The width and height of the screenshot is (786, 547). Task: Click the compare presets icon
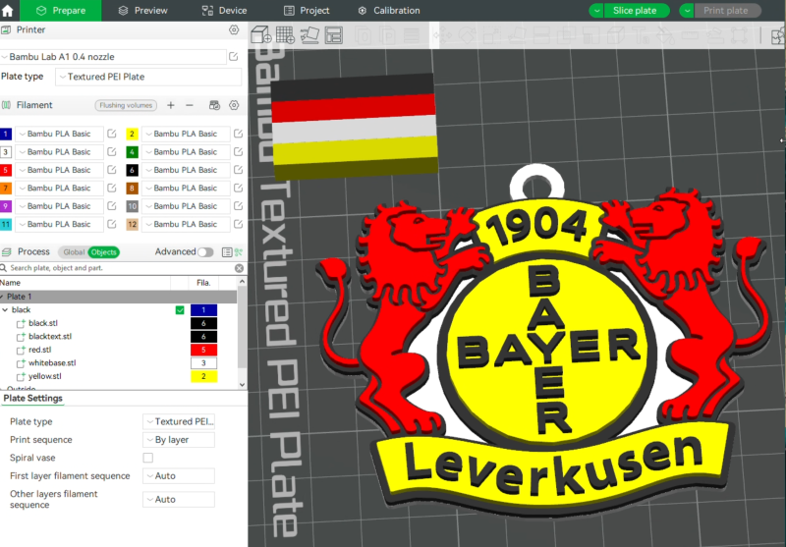238,252
